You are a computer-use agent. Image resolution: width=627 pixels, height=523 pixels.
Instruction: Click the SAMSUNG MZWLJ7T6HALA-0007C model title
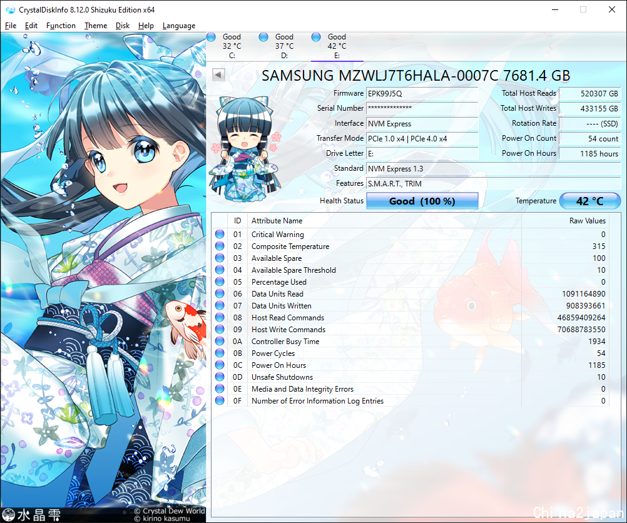(x=416, y=76)
